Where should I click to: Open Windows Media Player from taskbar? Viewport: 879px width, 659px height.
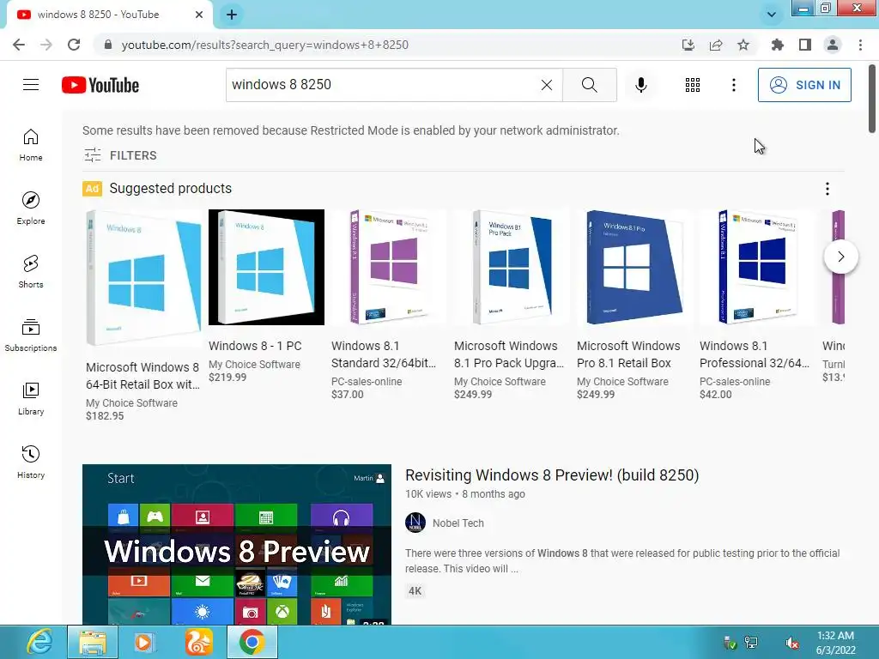click(x=144, y=642)
